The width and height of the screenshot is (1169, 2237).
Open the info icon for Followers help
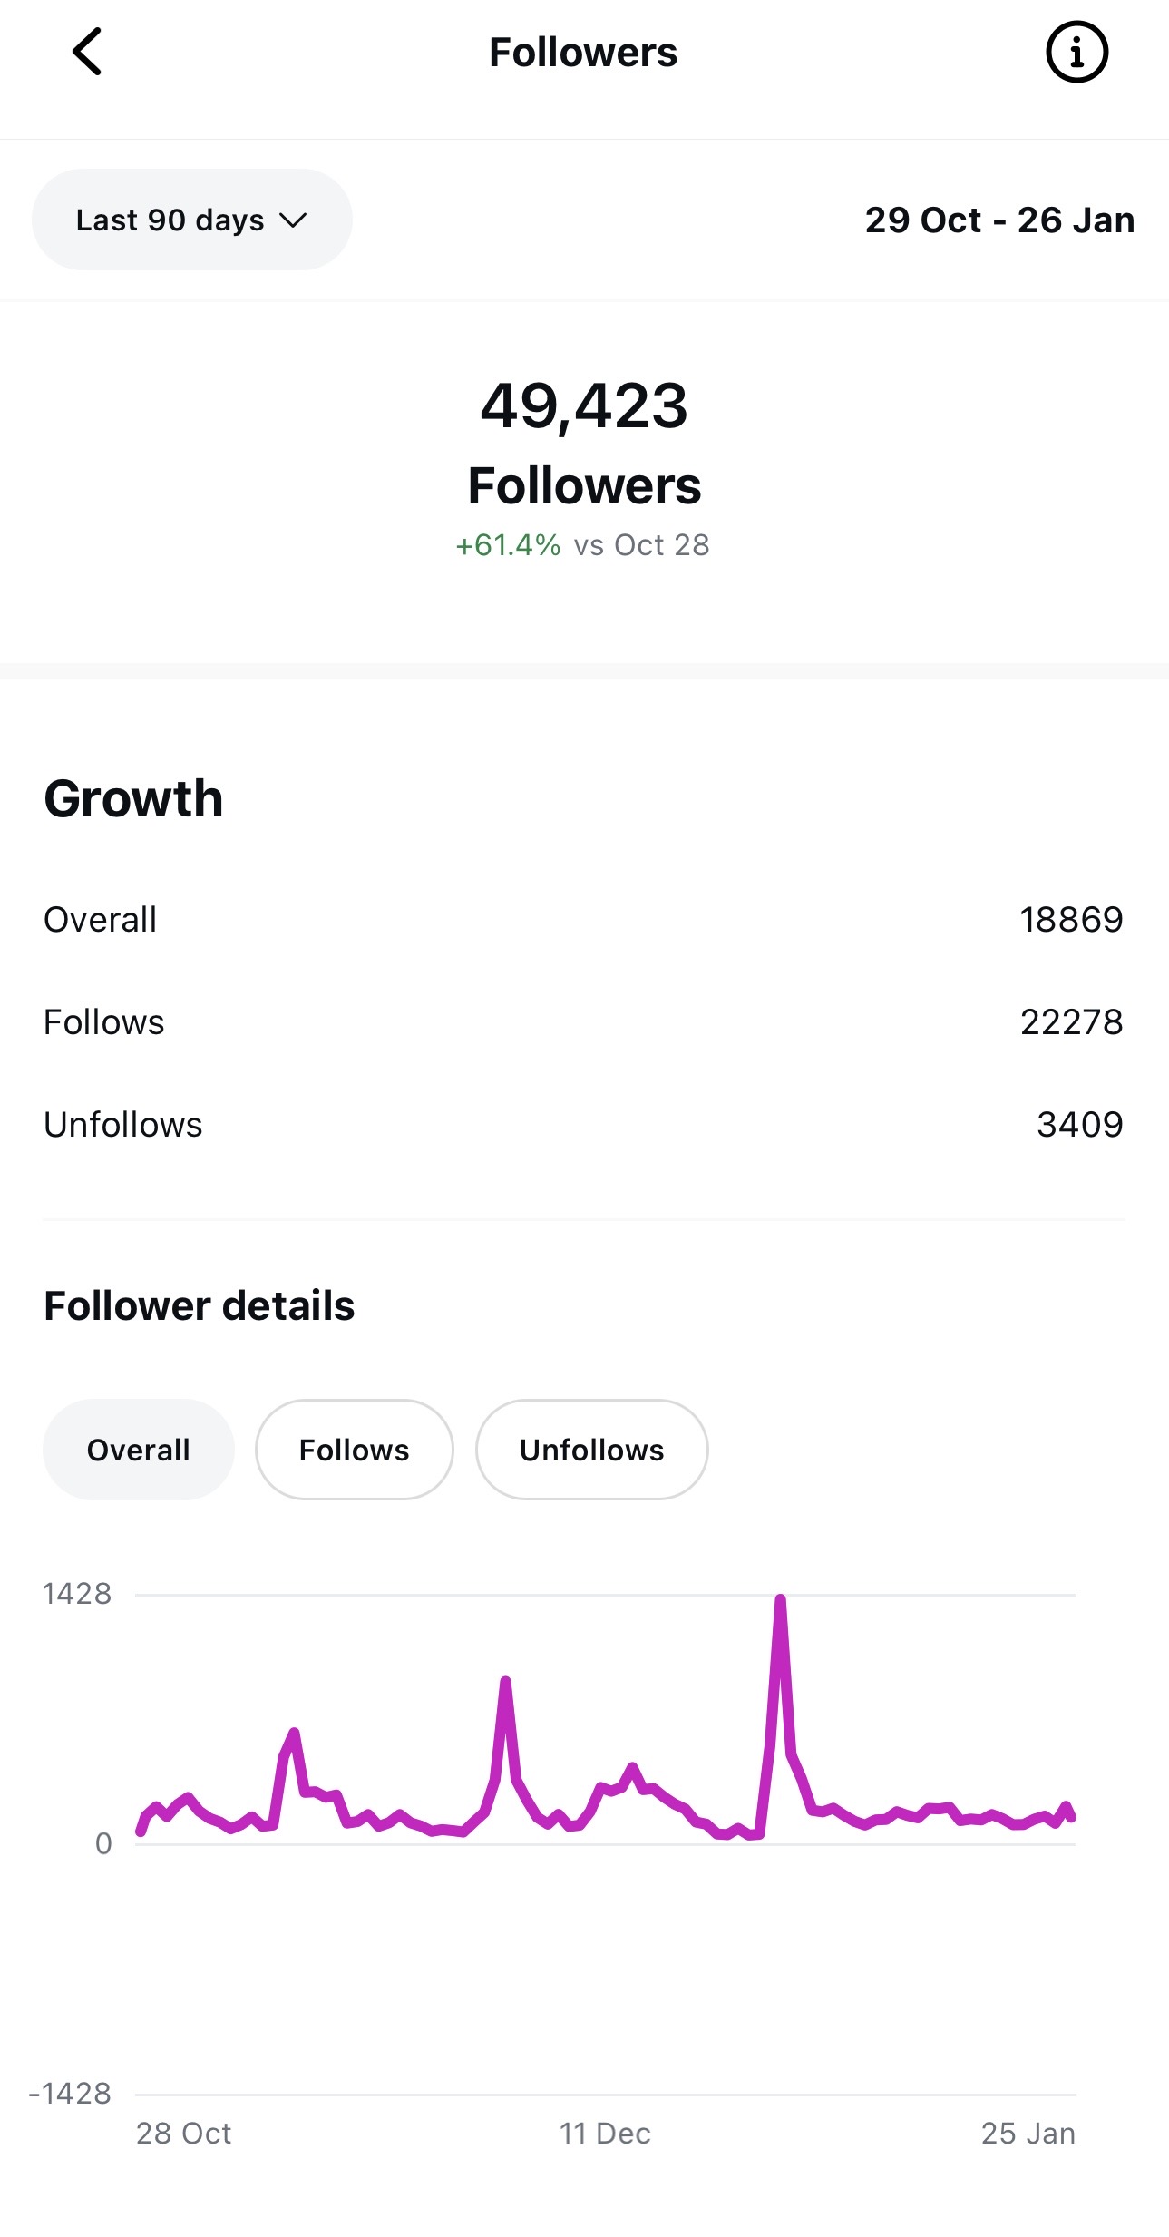[x=1078, y=52]
